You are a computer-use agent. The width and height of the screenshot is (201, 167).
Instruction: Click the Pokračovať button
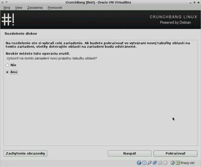coord(175,153)
